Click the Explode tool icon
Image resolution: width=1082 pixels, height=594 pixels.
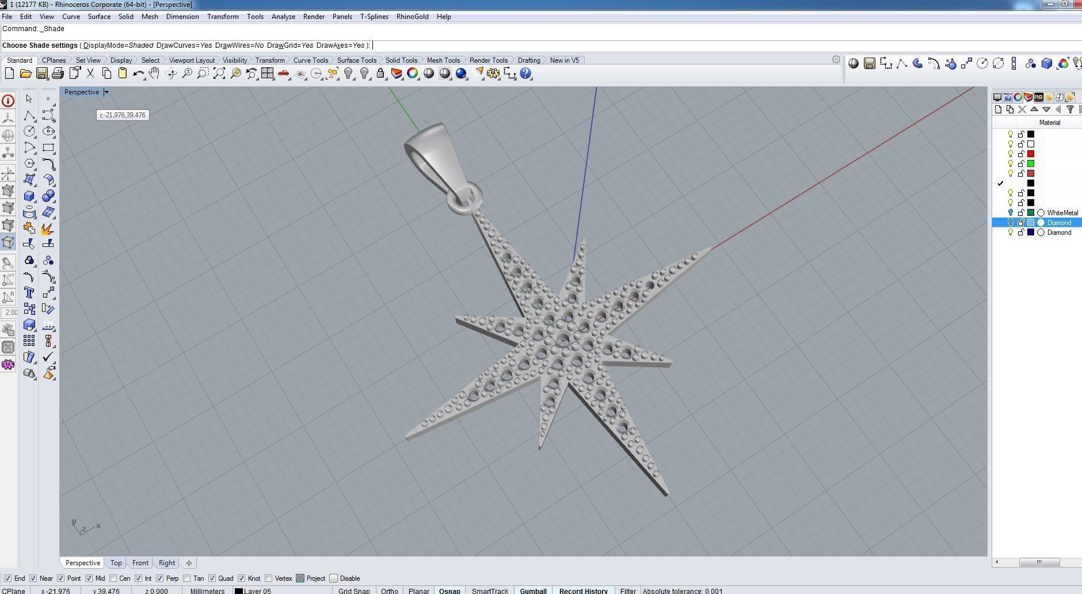coord(48,229)
